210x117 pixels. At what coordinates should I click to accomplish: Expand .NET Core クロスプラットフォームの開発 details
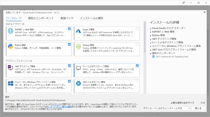pyautogui.click(x=151, y=50)
